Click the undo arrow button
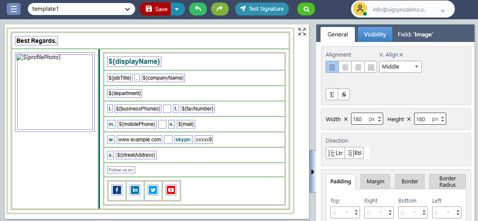478x221 pixels. coord(198,9)
